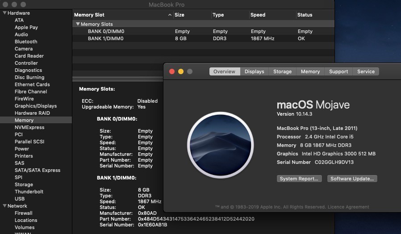
Task: Click the macOS Mojave desert logo
Action: tap(221, 145)
